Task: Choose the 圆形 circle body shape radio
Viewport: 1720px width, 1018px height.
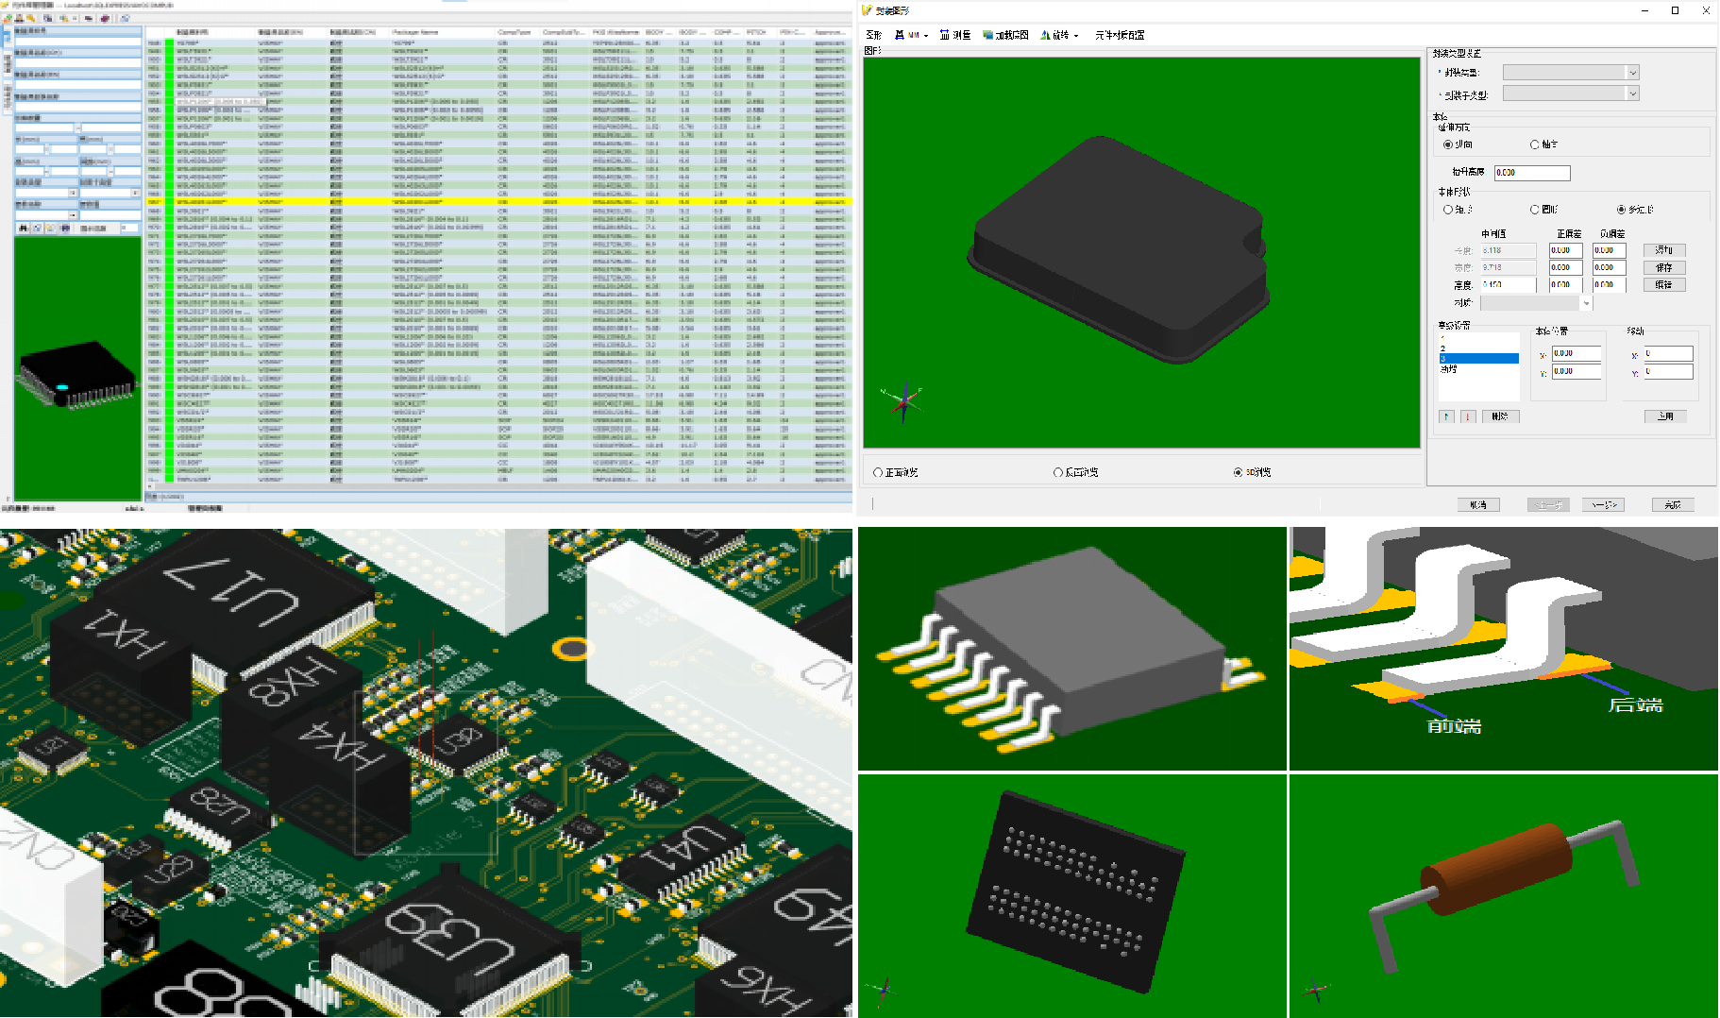Action: (1535, 210)
